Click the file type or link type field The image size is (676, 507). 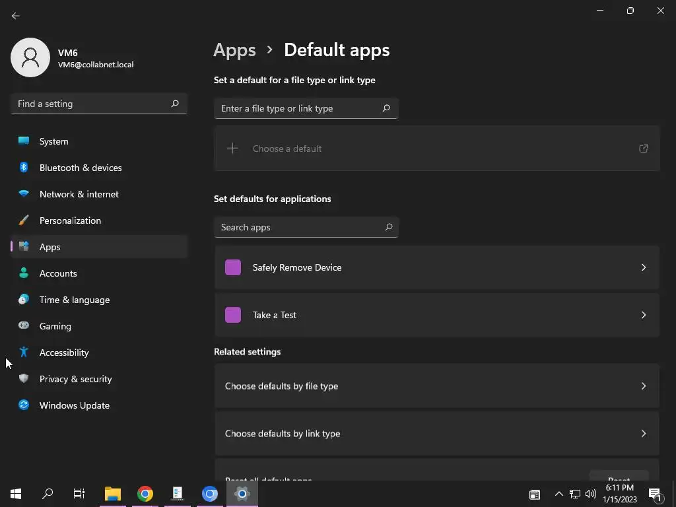300,108
